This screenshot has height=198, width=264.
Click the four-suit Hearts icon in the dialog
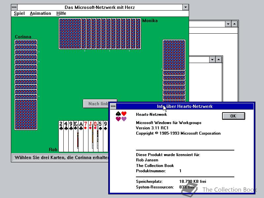pyautogui.click(x=121, y=116)
